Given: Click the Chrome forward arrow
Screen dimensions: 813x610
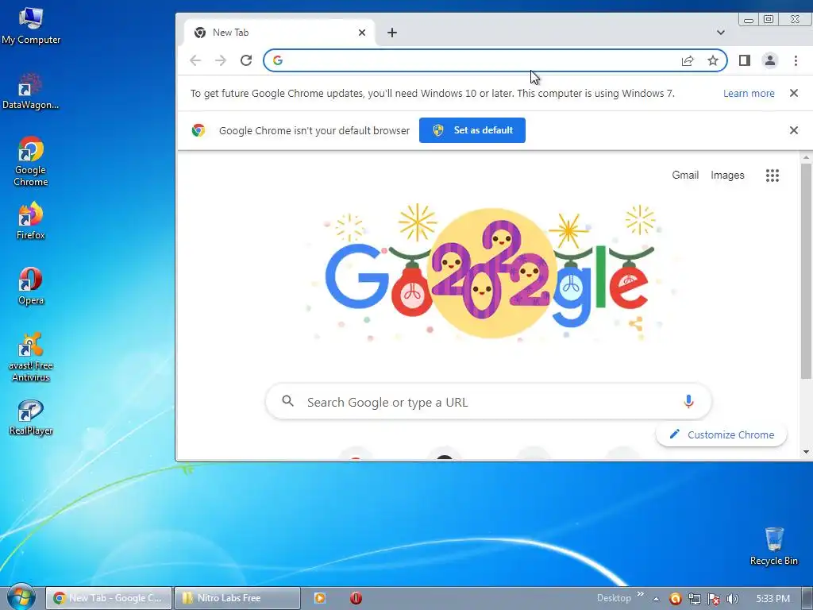Looking at the screenshot, I should (x=221, y=60).
